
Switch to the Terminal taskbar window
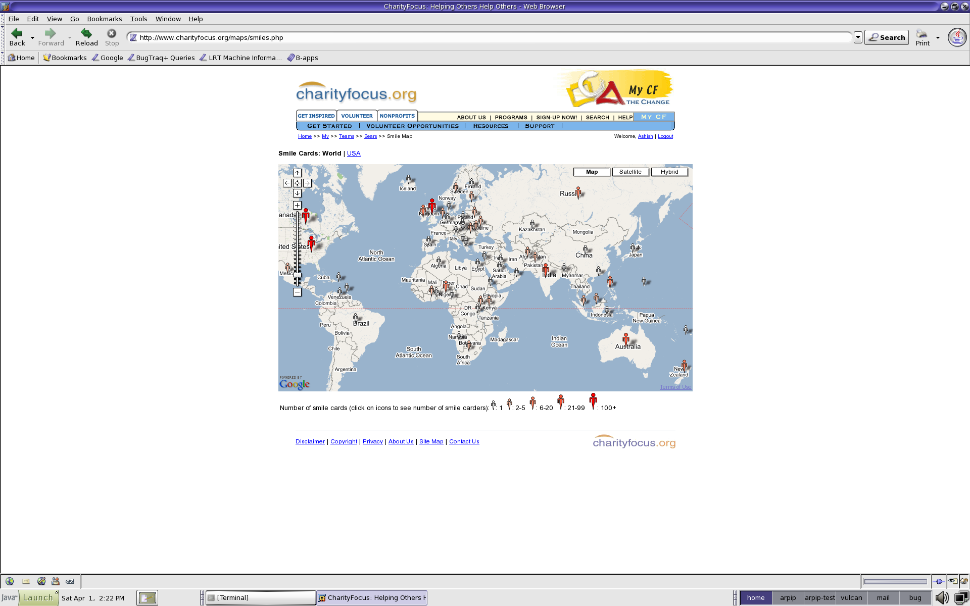click(x=261, y=598)
